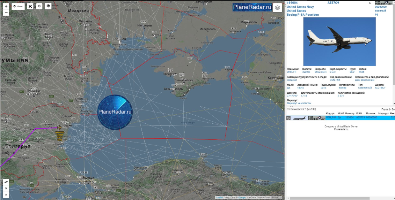
Task: Select the ruler measurement tool
Action: pos(6,182)
